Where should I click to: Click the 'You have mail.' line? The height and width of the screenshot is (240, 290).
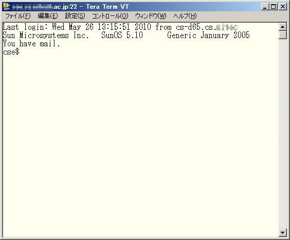coord(31,43)
